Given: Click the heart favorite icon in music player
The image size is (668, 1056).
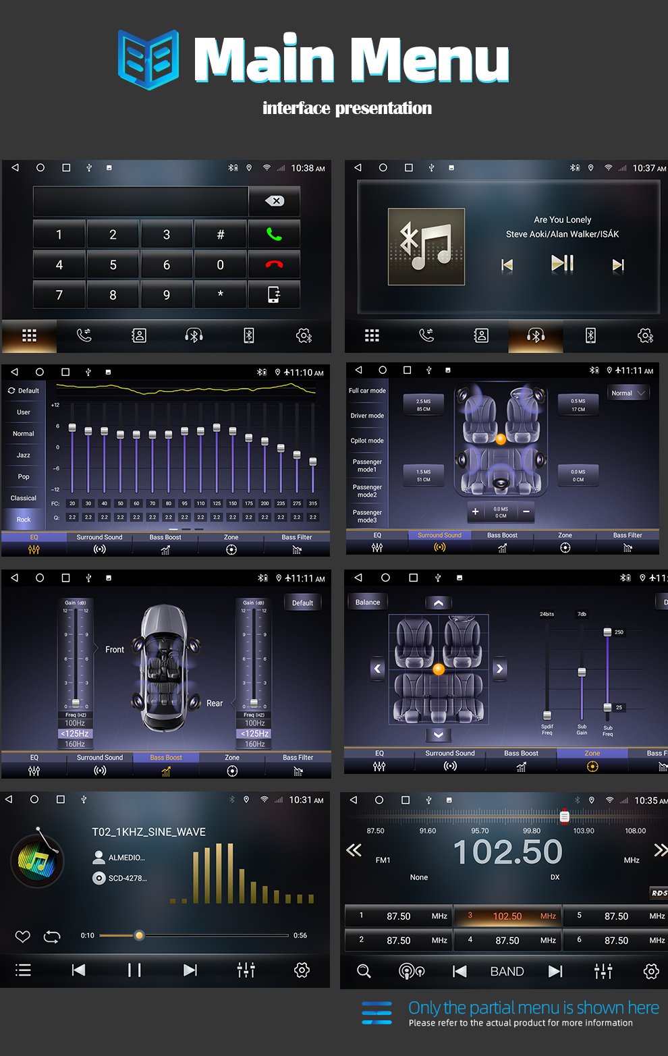Looking at the screenshot, I should (23, 937).
